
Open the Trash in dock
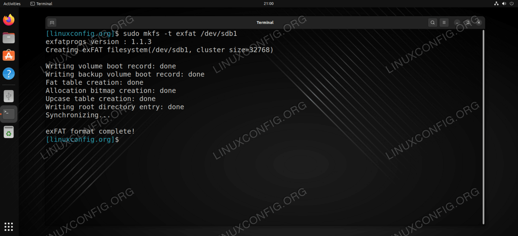tap(9, 132)
